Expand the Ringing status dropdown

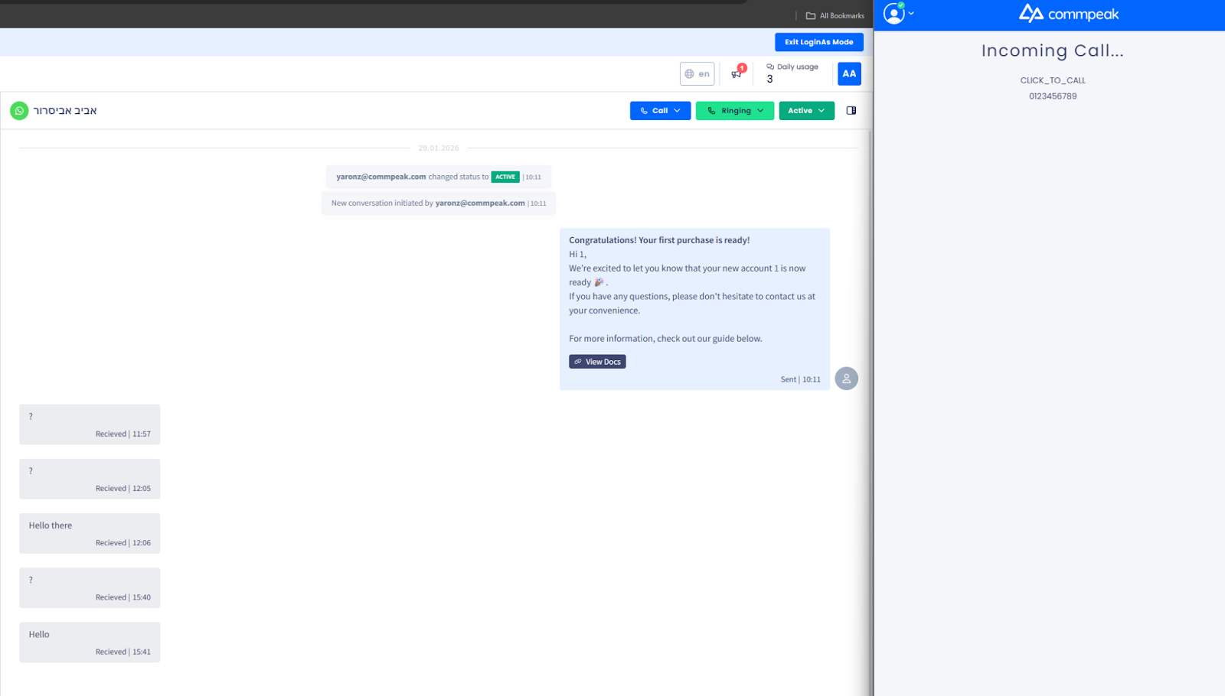pyautogui.click(x=735, y=111)
